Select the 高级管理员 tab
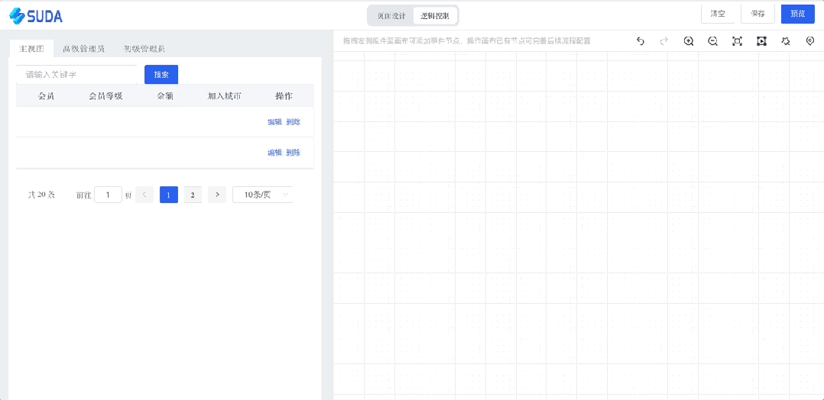 tap(83, 49)
